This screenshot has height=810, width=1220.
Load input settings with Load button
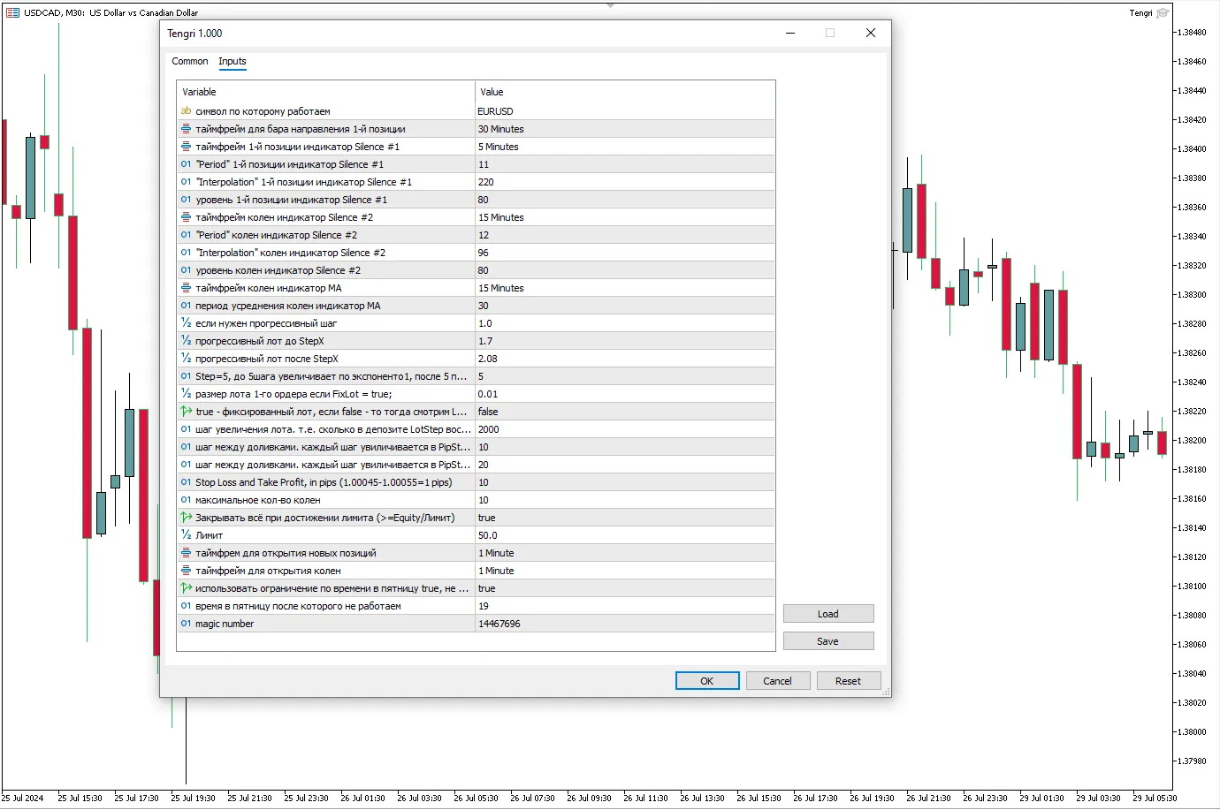(x=828, y=614)
